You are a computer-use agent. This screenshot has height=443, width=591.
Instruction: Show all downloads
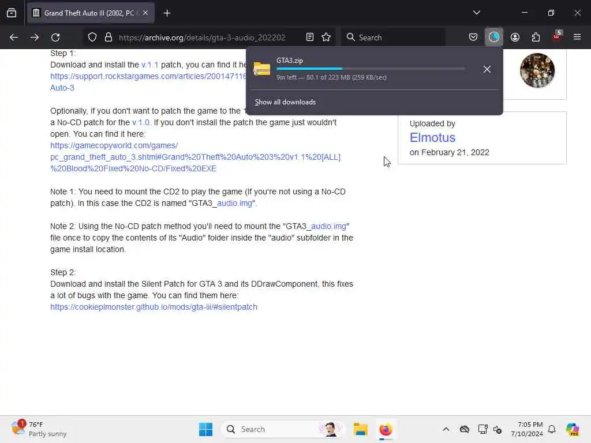[285, 102]
